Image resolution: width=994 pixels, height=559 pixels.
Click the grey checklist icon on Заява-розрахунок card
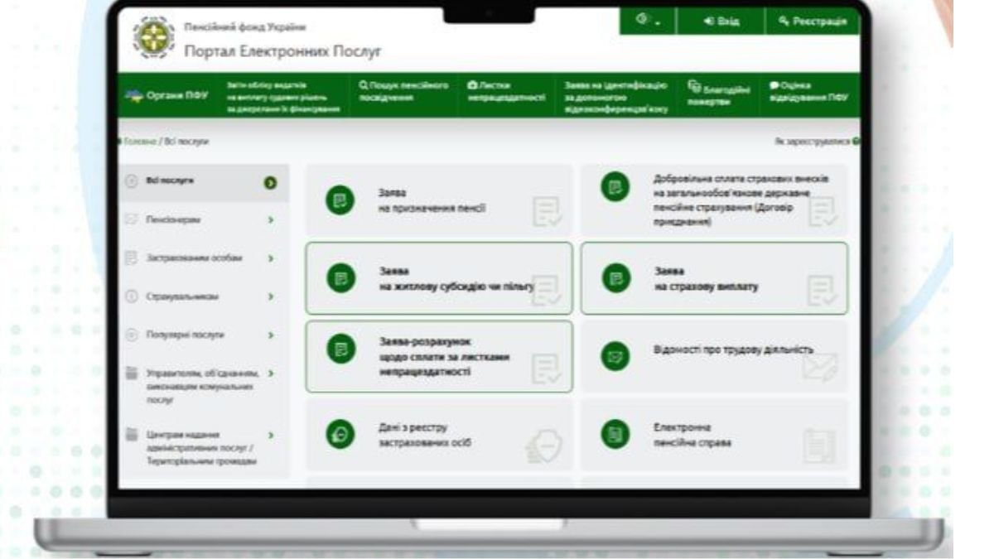point(547,369)
